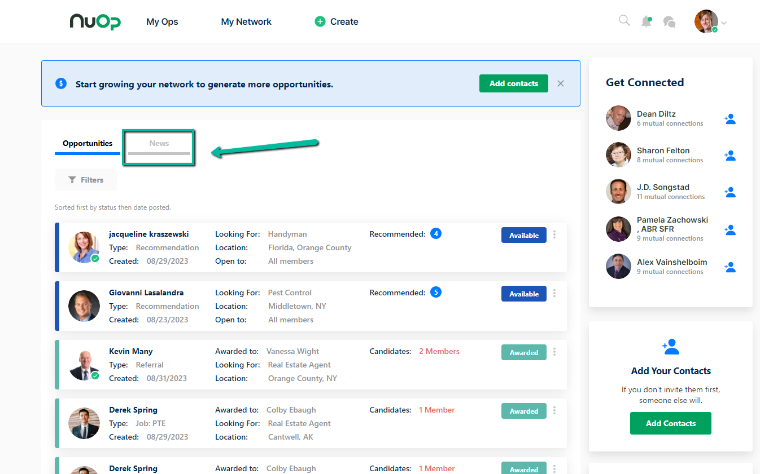Open Kevin Many's profile photo

84,365
